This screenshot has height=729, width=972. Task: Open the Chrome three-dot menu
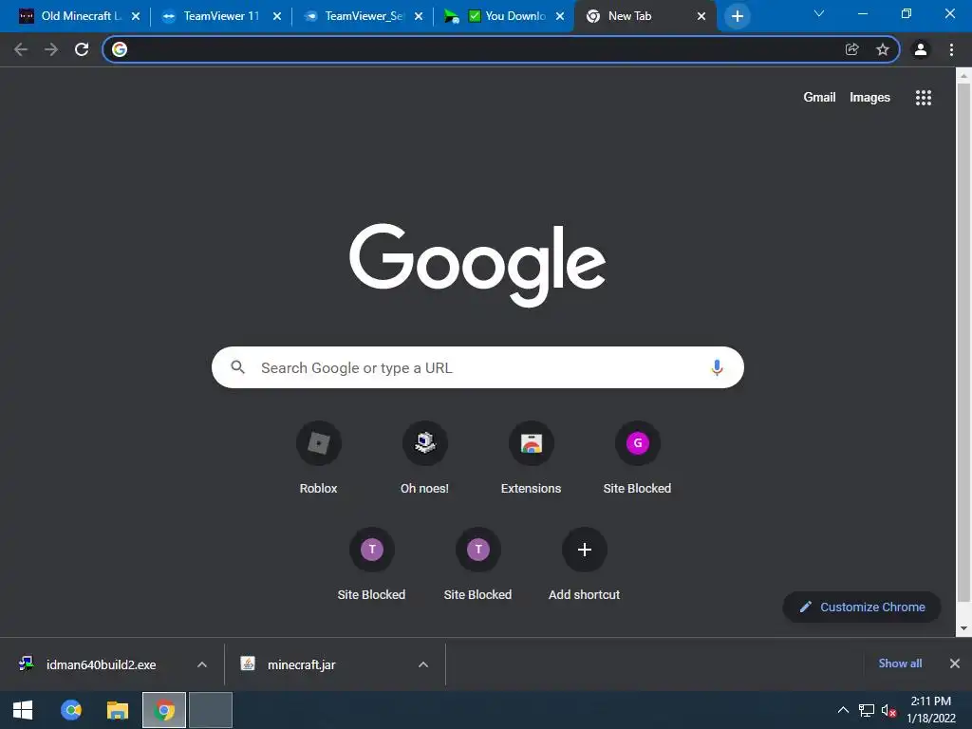[951, 49]
